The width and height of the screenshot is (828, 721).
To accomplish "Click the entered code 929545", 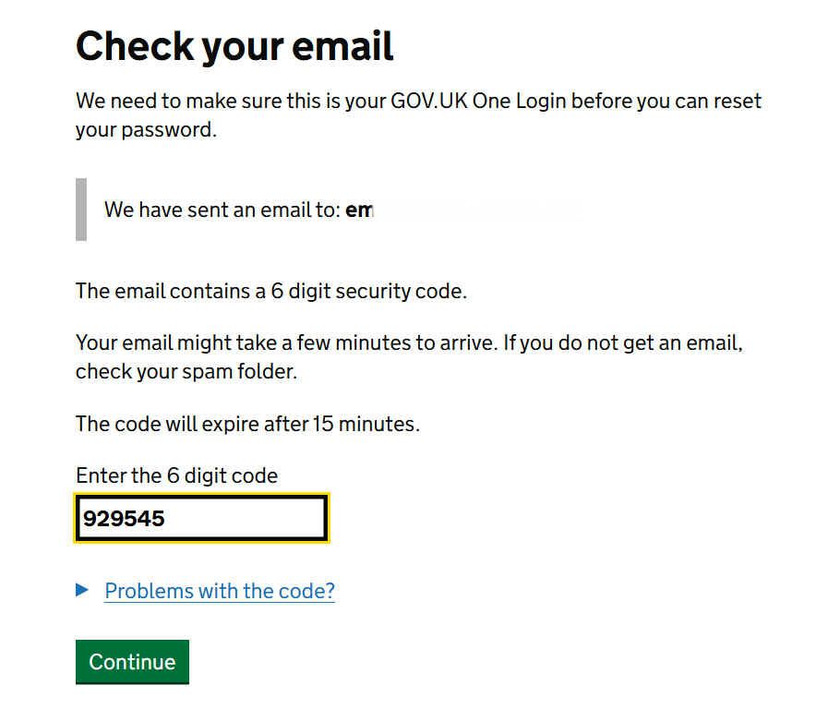I will click(124, 519).
